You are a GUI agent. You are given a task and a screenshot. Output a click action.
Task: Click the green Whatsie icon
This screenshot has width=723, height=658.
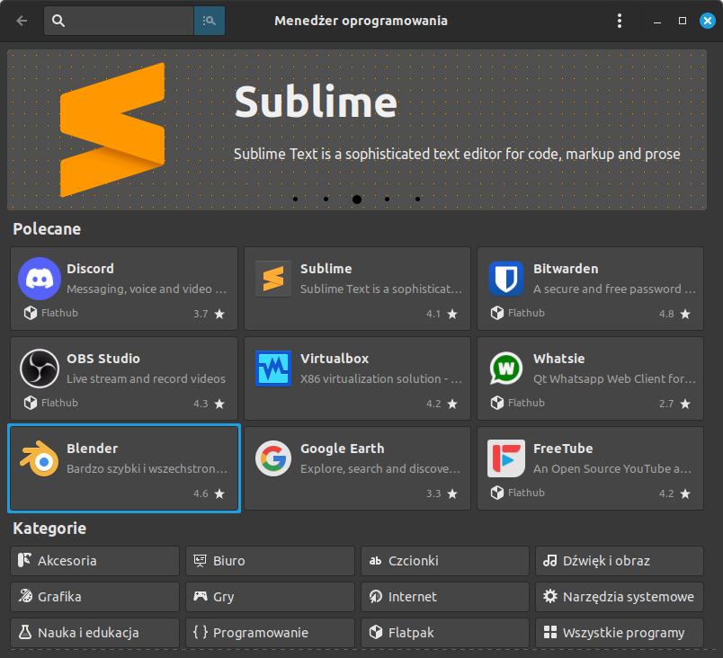[x=505, y=369]
